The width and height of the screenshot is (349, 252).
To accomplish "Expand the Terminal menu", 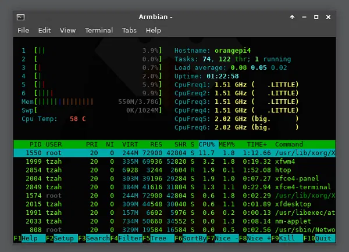I will click(x=99, y=30).
